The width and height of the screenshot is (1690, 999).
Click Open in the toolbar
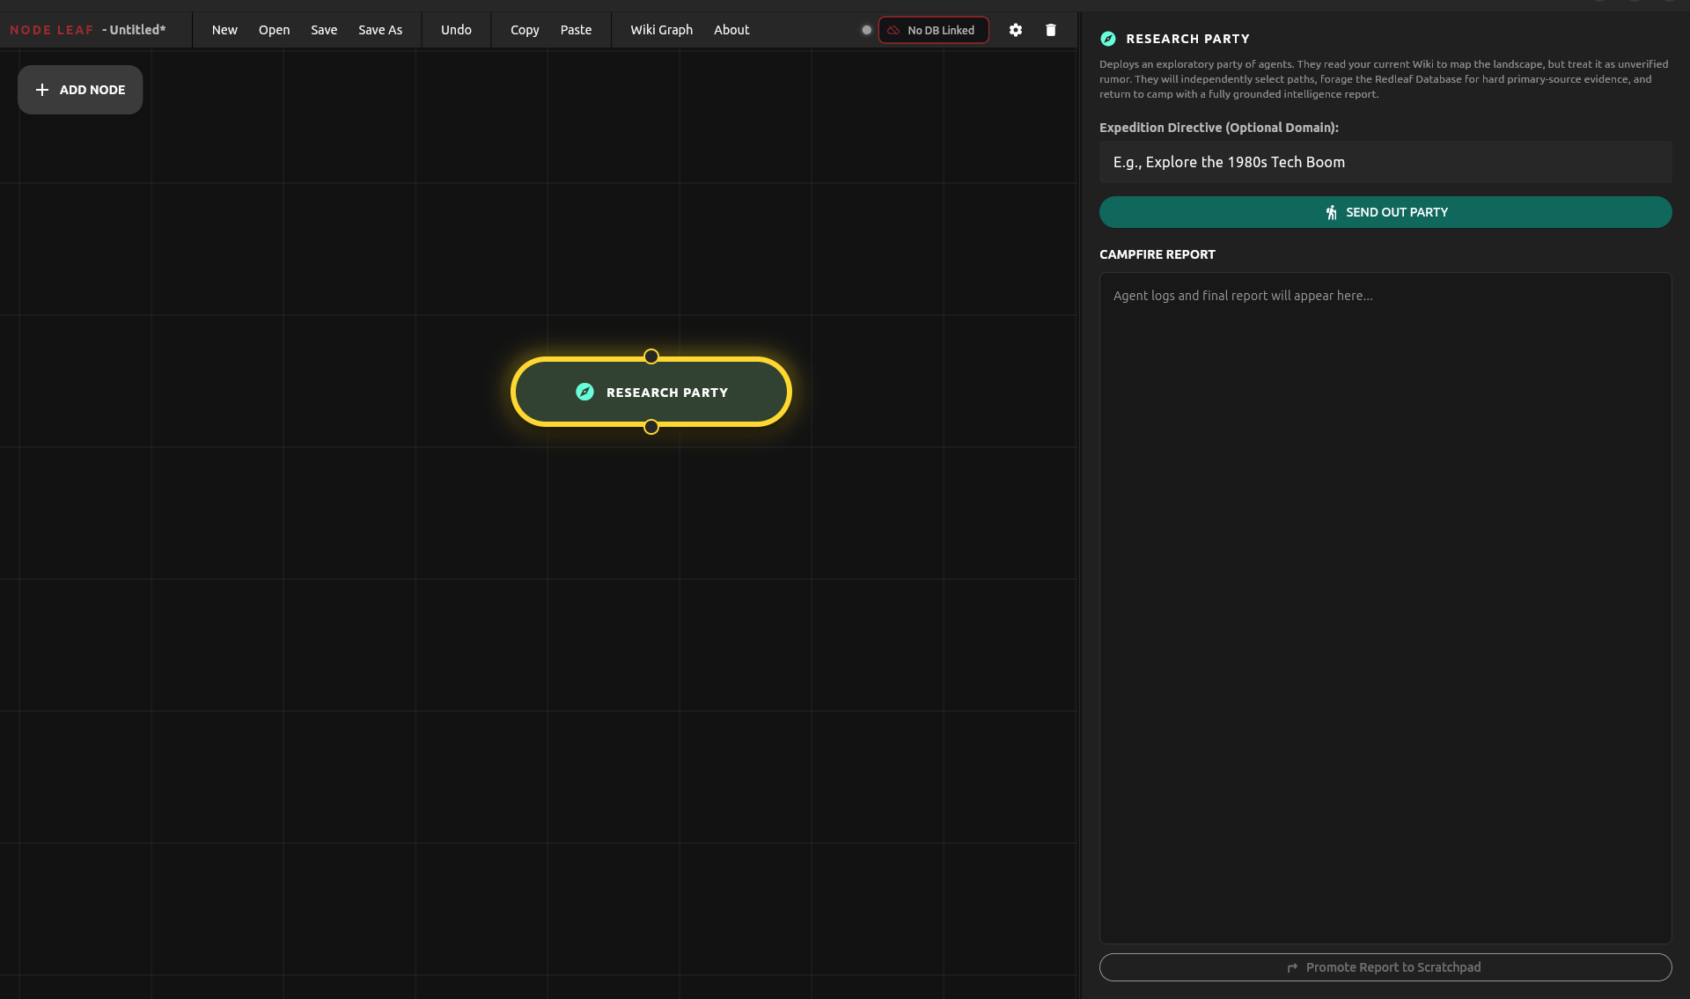[274, 30]
